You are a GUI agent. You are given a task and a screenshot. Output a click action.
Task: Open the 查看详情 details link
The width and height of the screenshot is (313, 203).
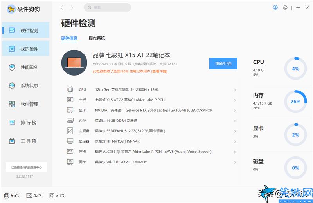159,71
